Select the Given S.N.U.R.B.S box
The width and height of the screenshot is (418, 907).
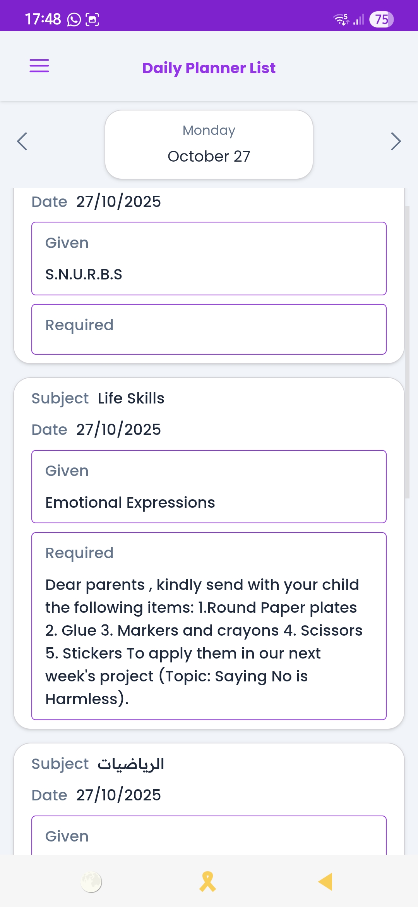pos(209,259)
